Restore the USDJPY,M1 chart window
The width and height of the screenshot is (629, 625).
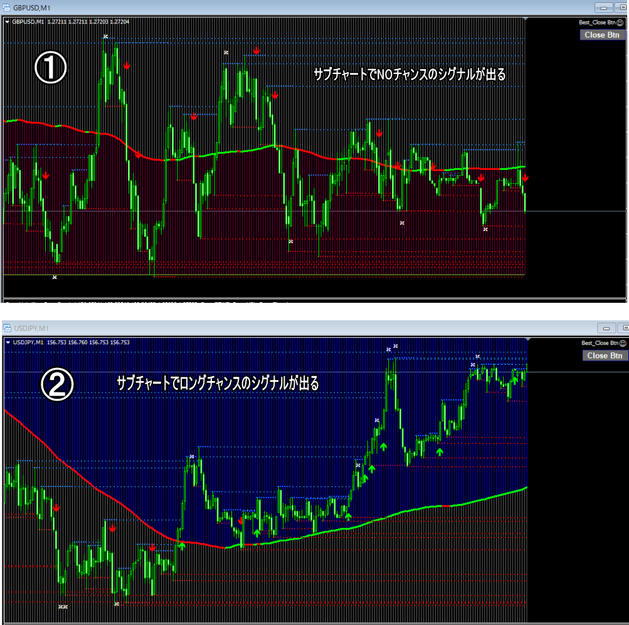point(624,328)
